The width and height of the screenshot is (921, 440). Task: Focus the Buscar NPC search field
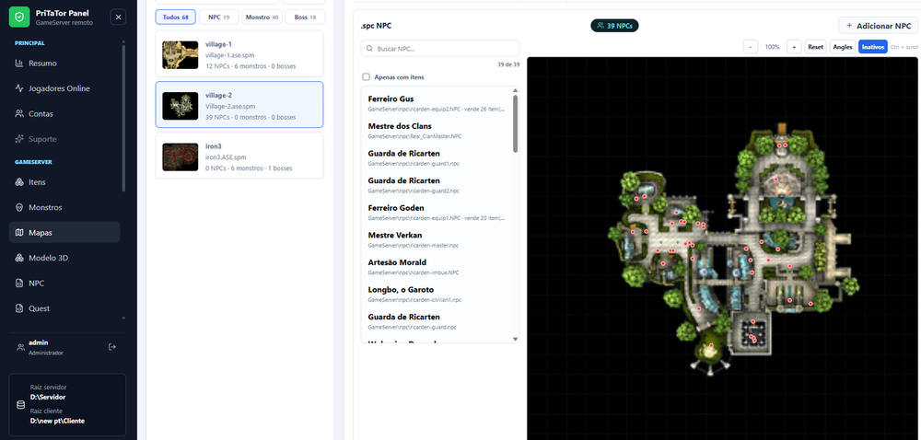(440, 49)
